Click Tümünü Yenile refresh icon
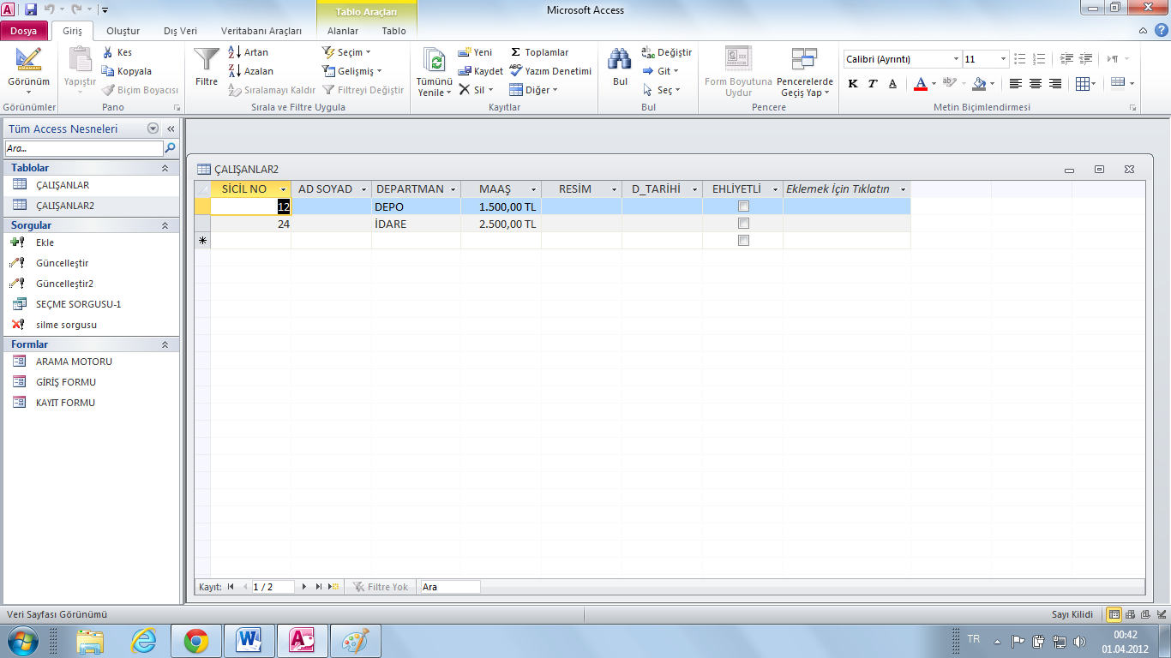The height and width of the screenshot is (658, 1171). (x=435, y=61)
